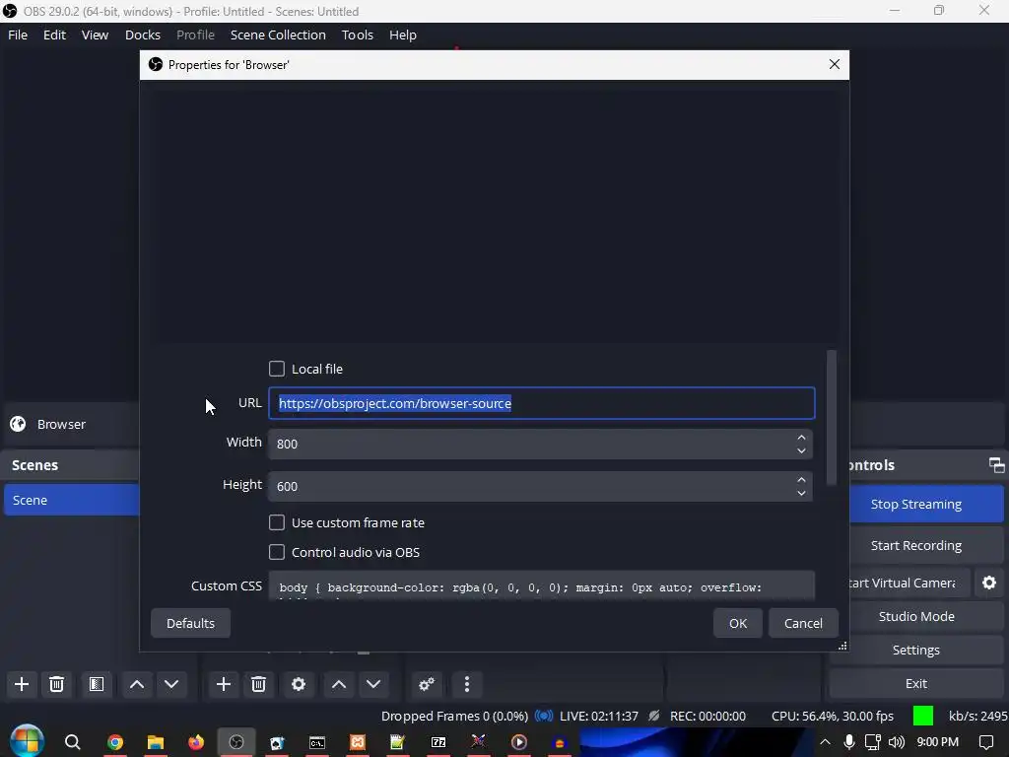
Task: Decrease Height value with down arrow
Action: (801, 493)
